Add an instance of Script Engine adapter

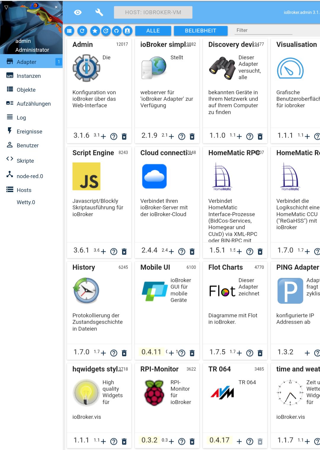tap(103, 251)
